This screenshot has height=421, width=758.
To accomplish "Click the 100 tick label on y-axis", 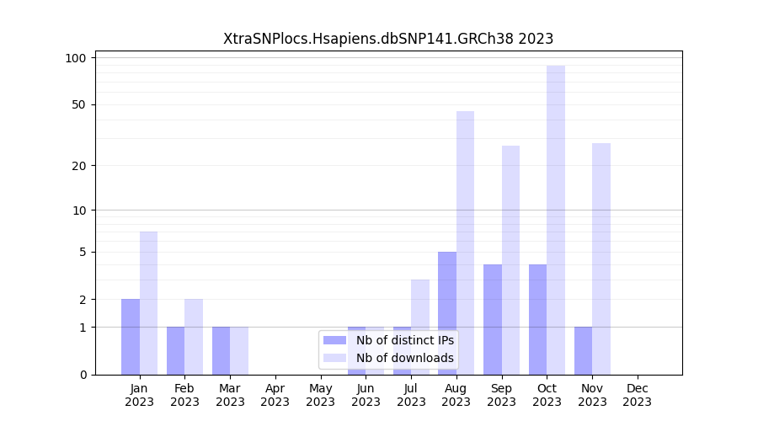I will coord(76,58).
